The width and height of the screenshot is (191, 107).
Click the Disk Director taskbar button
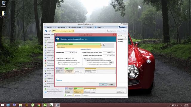(x=57, y=105)
